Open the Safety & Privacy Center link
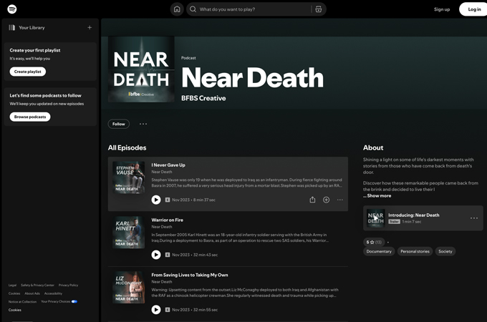The height and width of the screenshot is (322, 487). pyautogui.click(x=37, y=285)
